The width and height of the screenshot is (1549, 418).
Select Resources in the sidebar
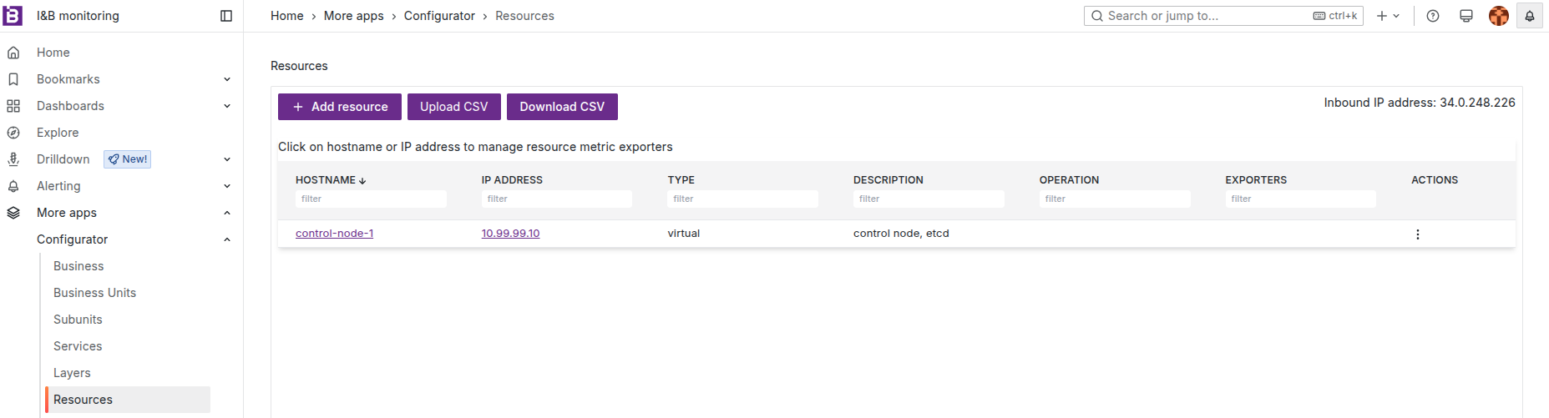click(x=128, y=400)
